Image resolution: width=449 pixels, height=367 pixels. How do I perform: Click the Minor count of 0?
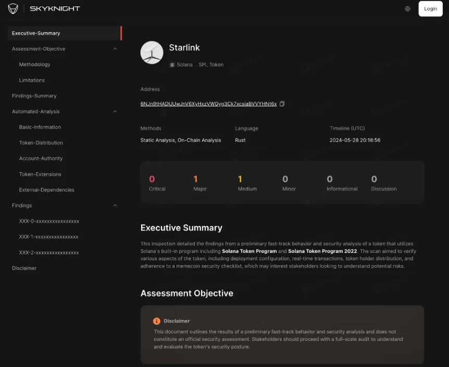click(x=285, y=179)
